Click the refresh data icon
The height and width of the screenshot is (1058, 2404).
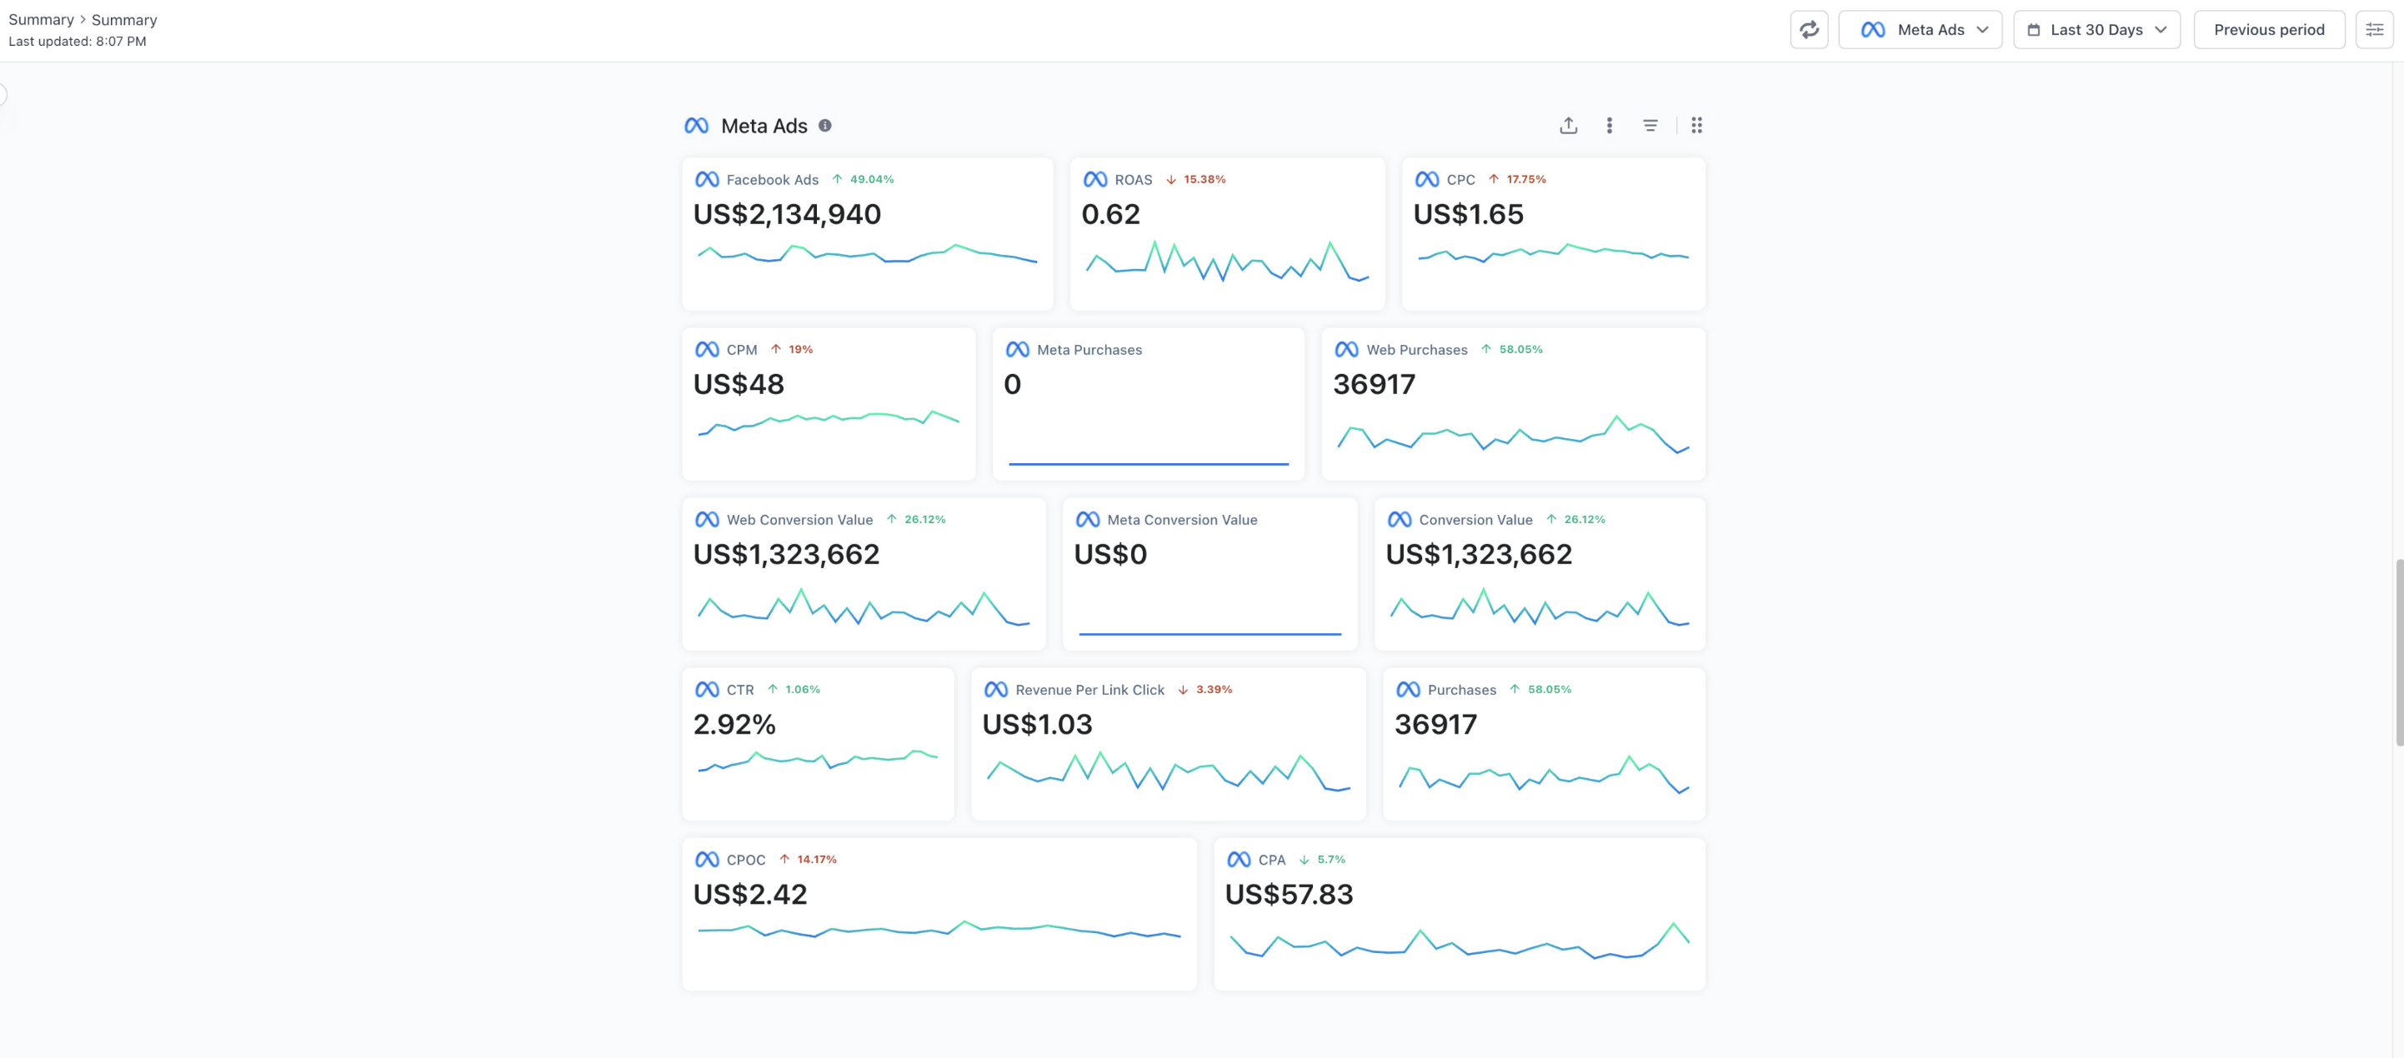(x=1809, y=30)
